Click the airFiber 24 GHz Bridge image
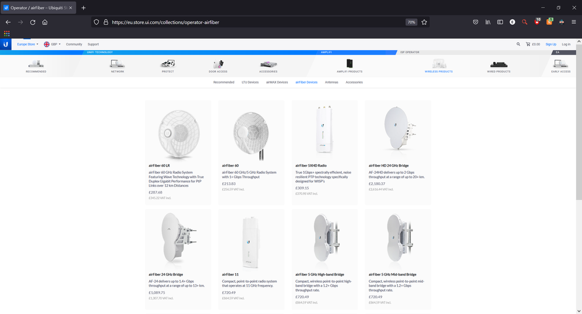Image resolution: width=582 pixels, height=314 pixels. (x=178, y=238)
